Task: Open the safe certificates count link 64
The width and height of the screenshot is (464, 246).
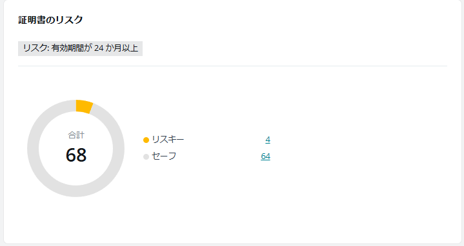Action: [x=265, y=156]
